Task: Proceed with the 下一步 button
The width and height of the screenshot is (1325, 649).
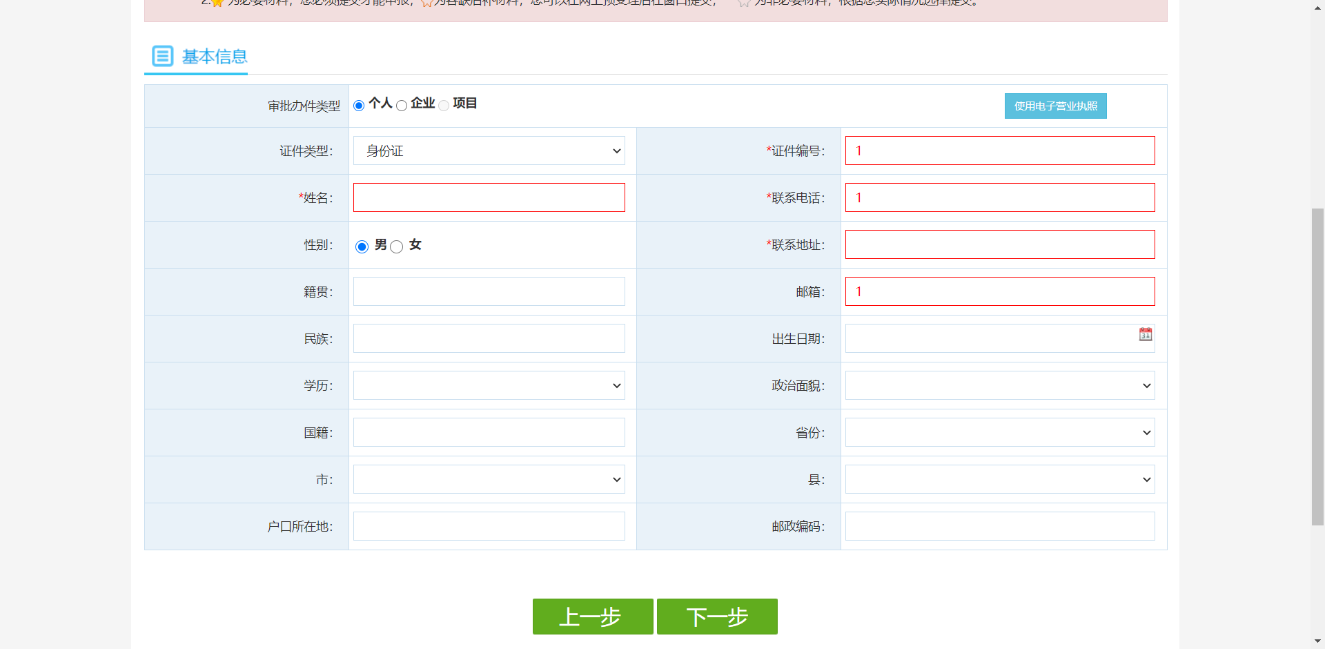Action: click(717, 616)
